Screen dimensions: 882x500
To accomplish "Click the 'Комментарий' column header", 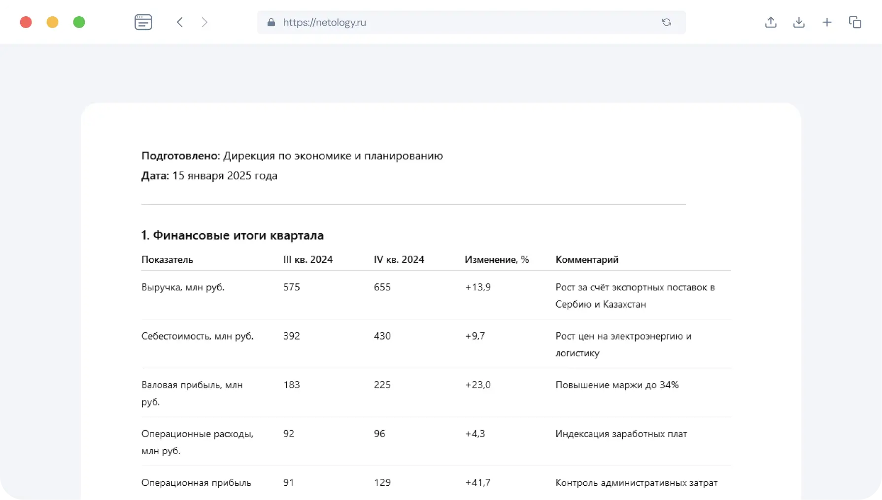I will pyautogui.click(x=586, y=259).
